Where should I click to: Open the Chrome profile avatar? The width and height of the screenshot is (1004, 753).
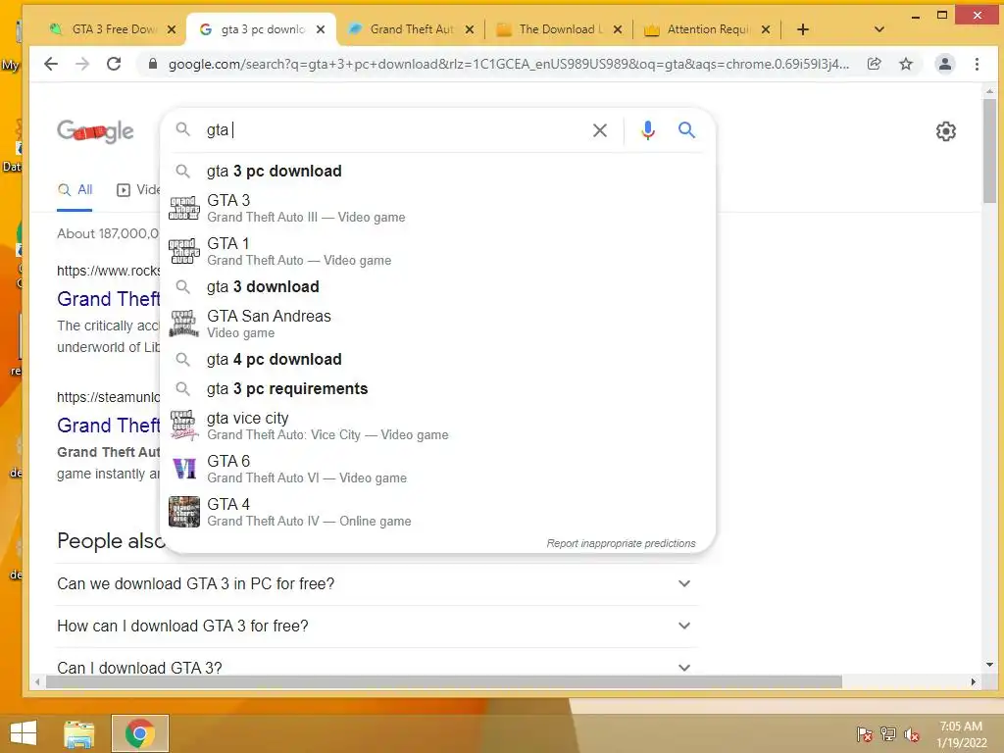click(x=944, y=64)
